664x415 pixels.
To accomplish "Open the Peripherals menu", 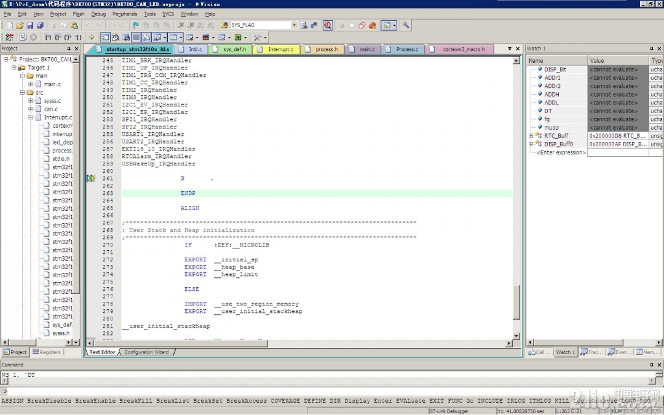I will pyautogui.click(x=125, y=14).
